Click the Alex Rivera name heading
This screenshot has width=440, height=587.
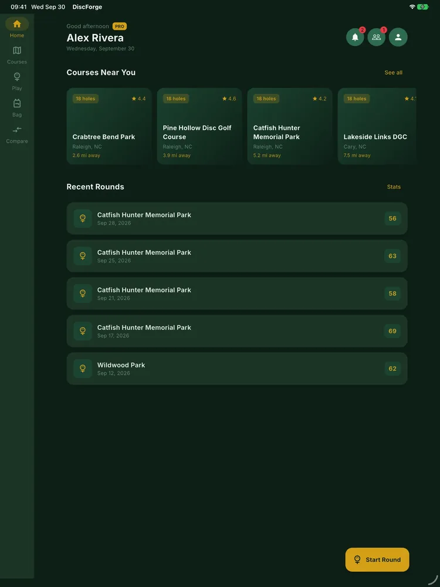coord(95,38)
